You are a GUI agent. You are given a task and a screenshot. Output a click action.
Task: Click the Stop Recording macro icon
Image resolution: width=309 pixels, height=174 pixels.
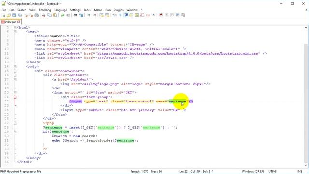(166, 15)
